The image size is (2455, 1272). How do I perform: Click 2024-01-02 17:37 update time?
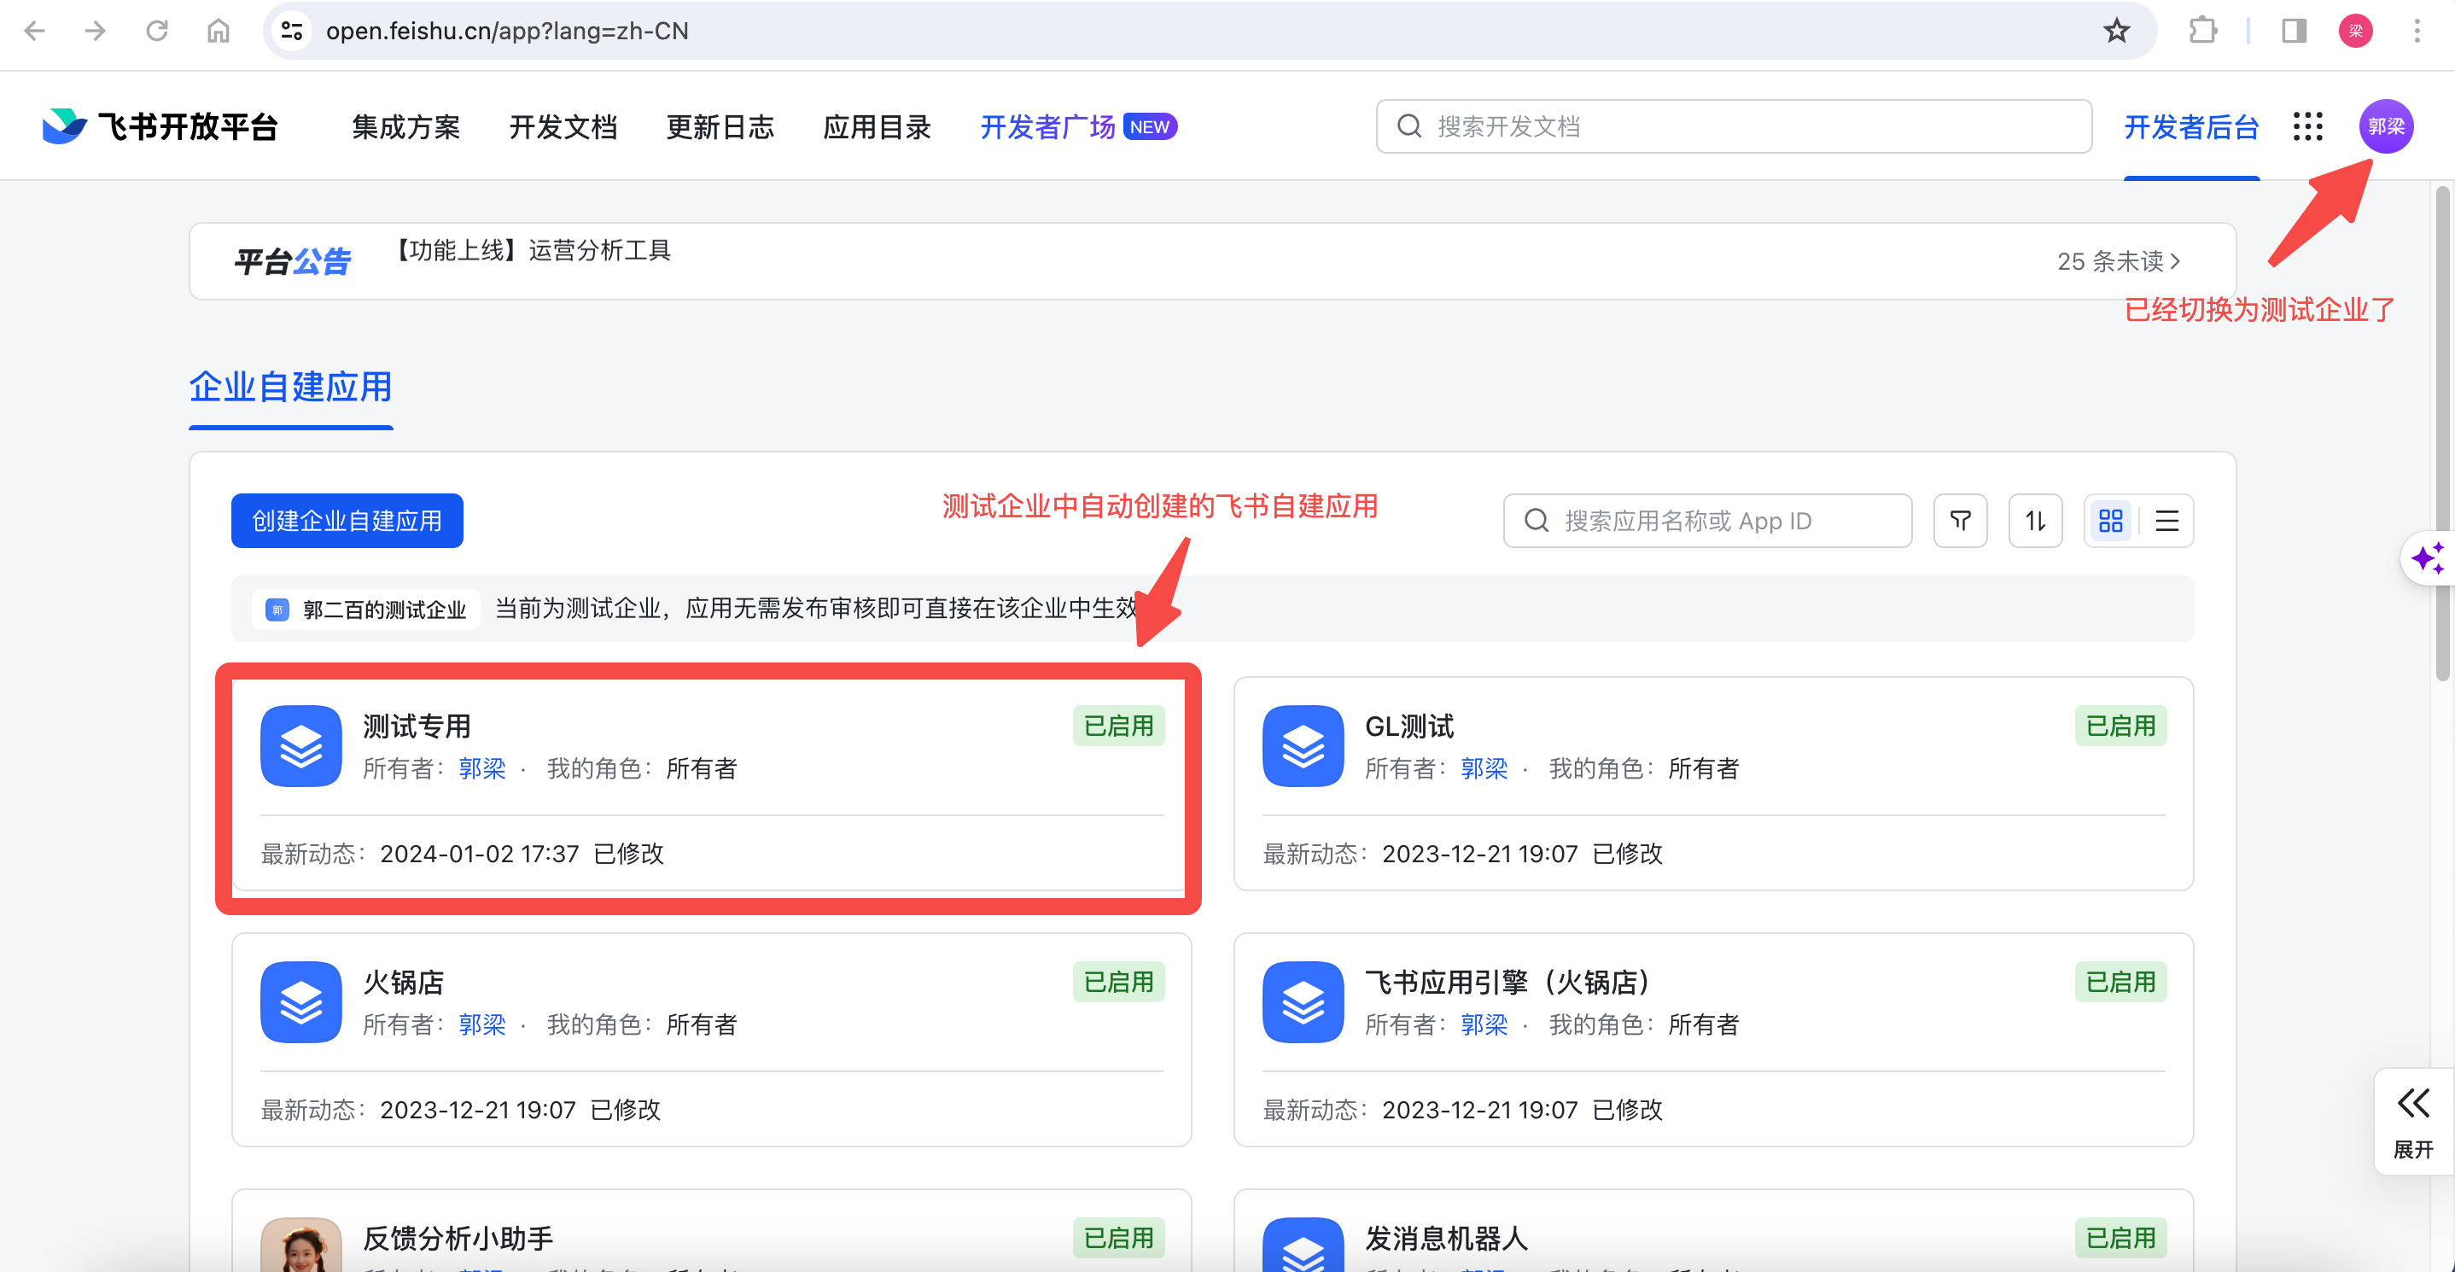(480, 853)
